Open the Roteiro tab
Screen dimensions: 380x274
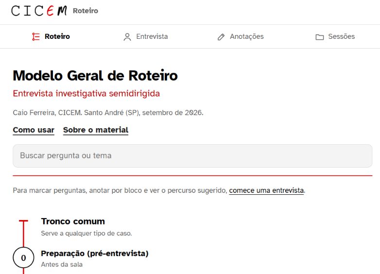click(51, 36)
